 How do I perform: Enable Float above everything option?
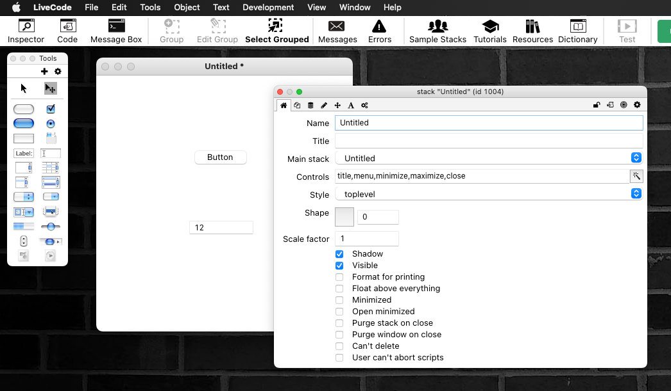339,289
